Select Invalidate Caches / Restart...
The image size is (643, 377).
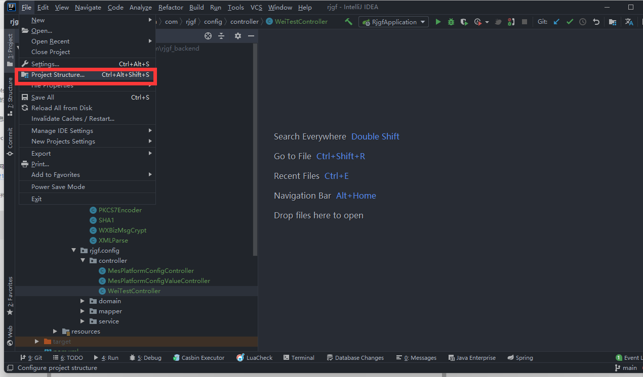coord(87,119)
